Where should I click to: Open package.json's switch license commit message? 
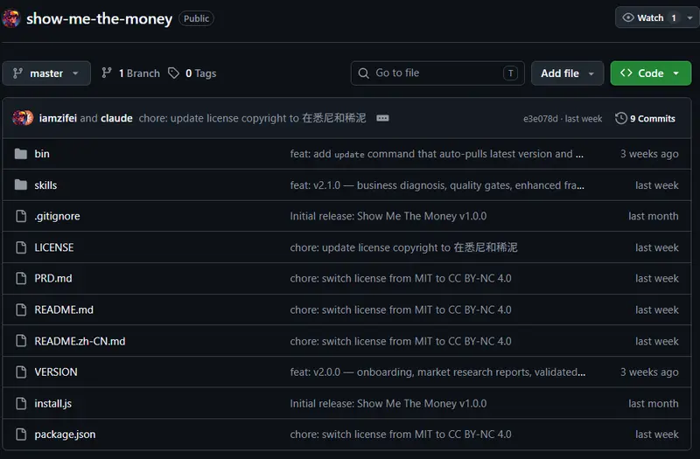tap(401, 435)
